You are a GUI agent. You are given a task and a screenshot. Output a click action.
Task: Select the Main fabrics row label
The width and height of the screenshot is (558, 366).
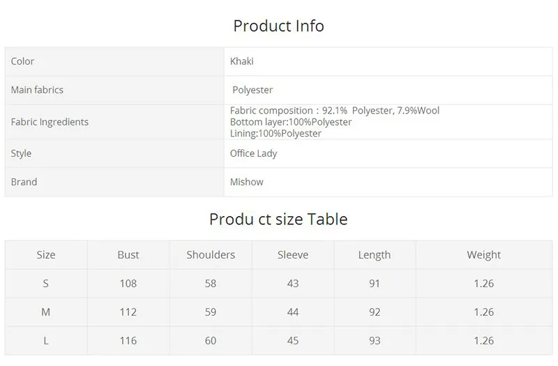[37, 90]
